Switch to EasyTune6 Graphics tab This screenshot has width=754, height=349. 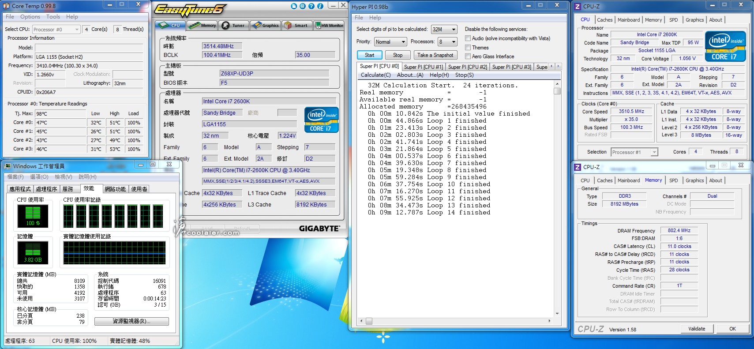265,25
